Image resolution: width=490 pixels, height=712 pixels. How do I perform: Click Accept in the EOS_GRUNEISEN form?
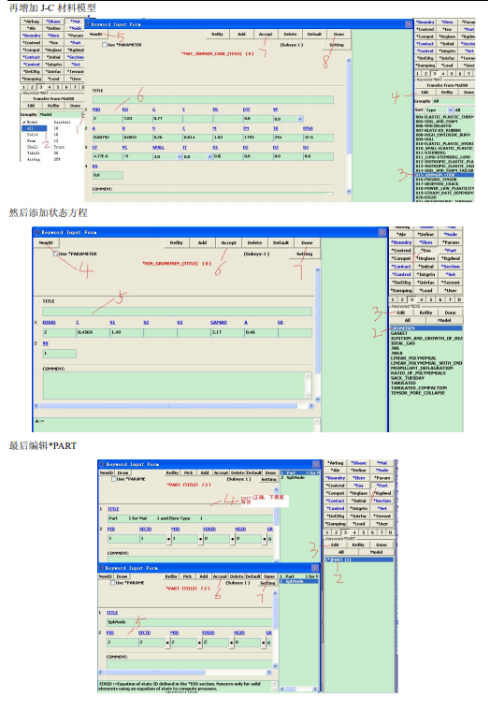click(x=229, y=243)
